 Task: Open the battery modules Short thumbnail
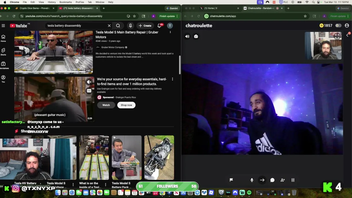coord(94,158)
